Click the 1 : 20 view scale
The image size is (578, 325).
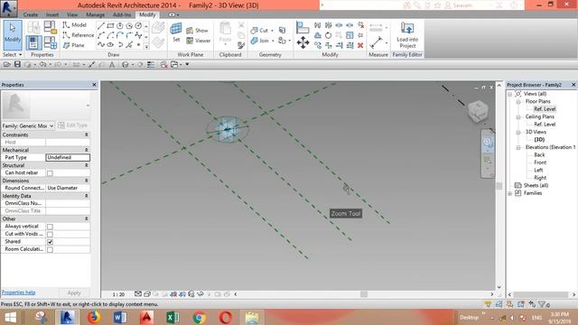[118, 294]
